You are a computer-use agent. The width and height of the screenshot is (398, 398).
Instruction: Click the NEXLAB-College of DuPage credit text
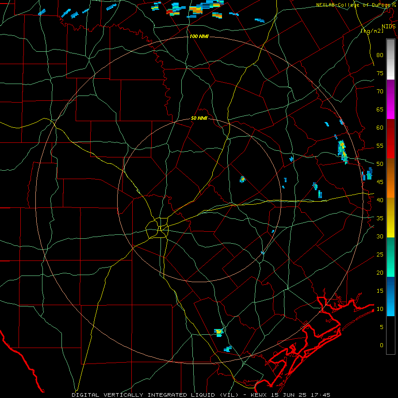356,5
